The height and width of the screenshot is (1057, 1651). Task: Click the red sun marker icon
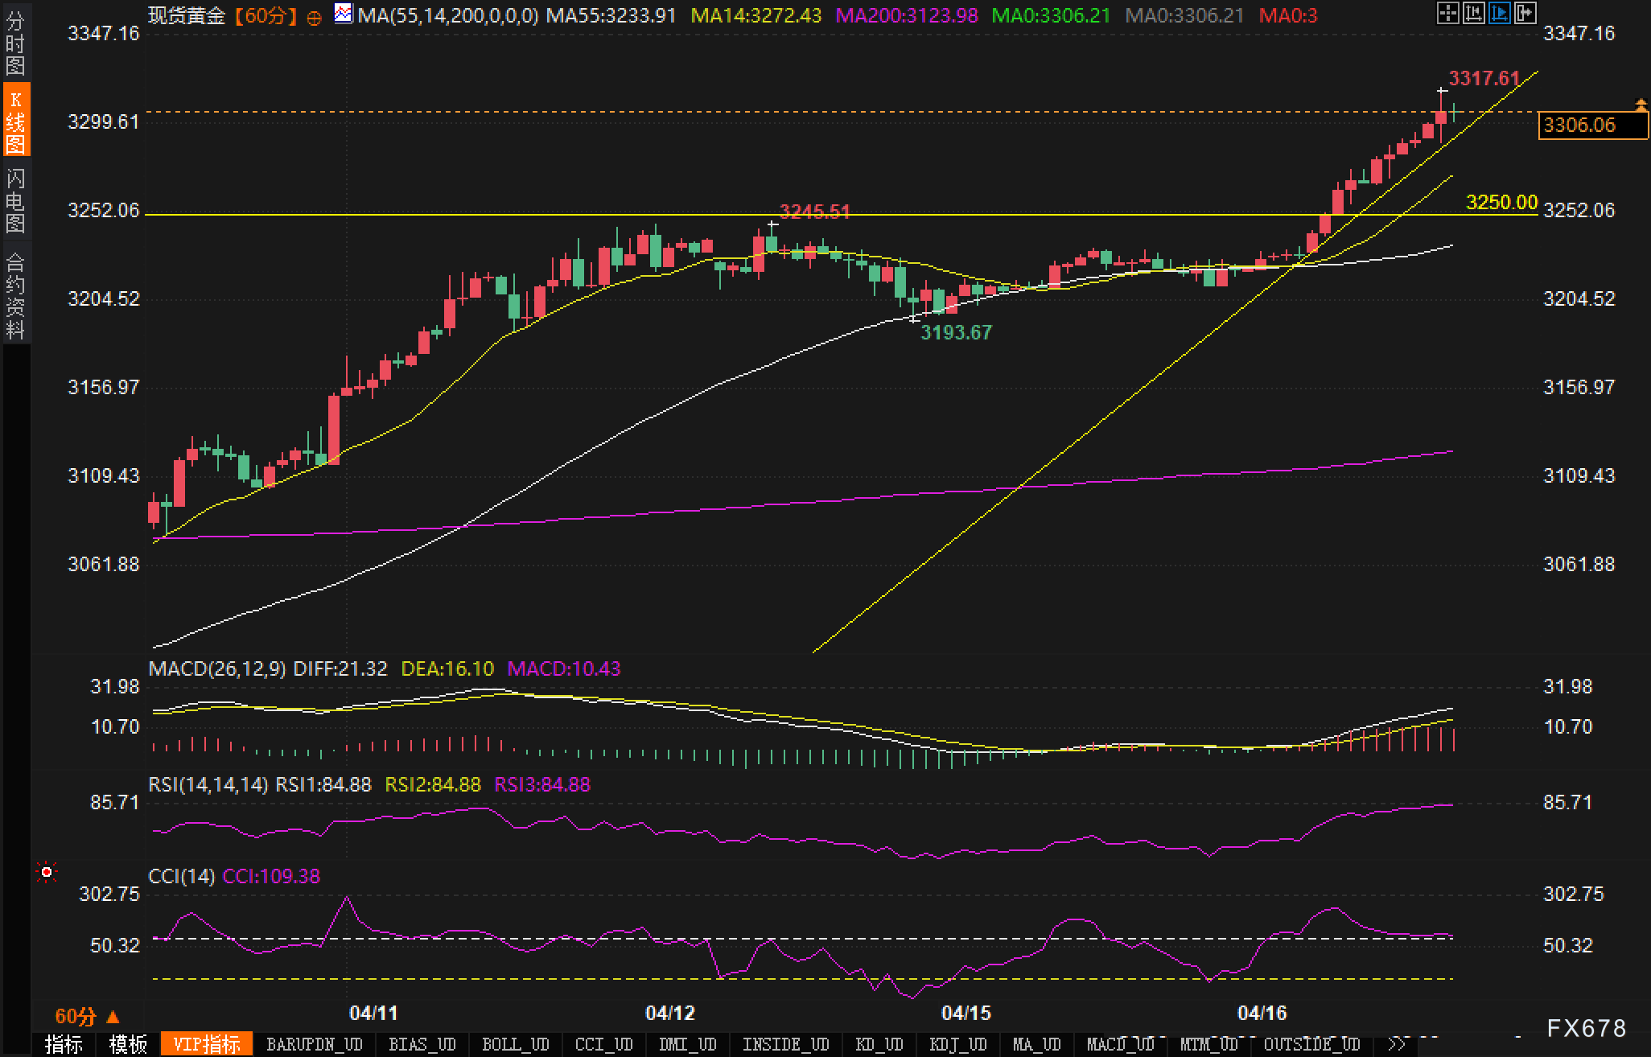point(47,872)
